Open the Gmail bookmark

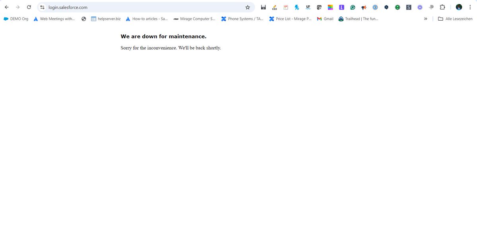[324, 19]
